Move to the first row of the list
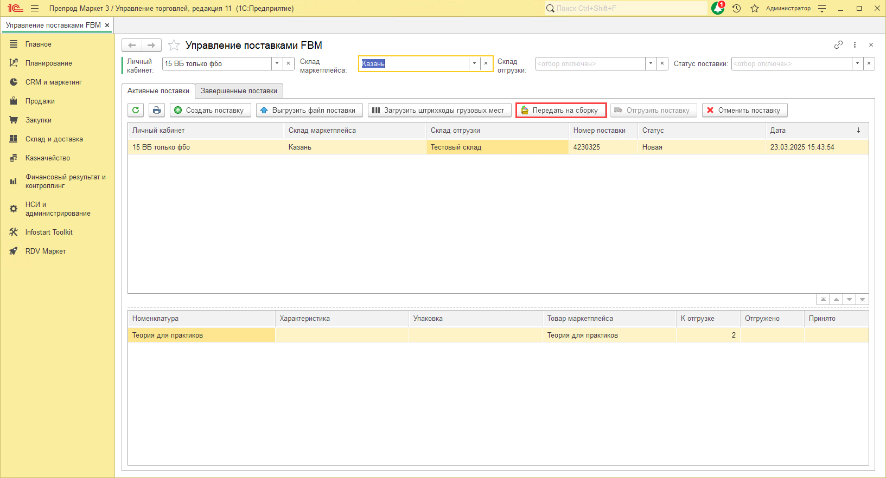 pos(823,299)
